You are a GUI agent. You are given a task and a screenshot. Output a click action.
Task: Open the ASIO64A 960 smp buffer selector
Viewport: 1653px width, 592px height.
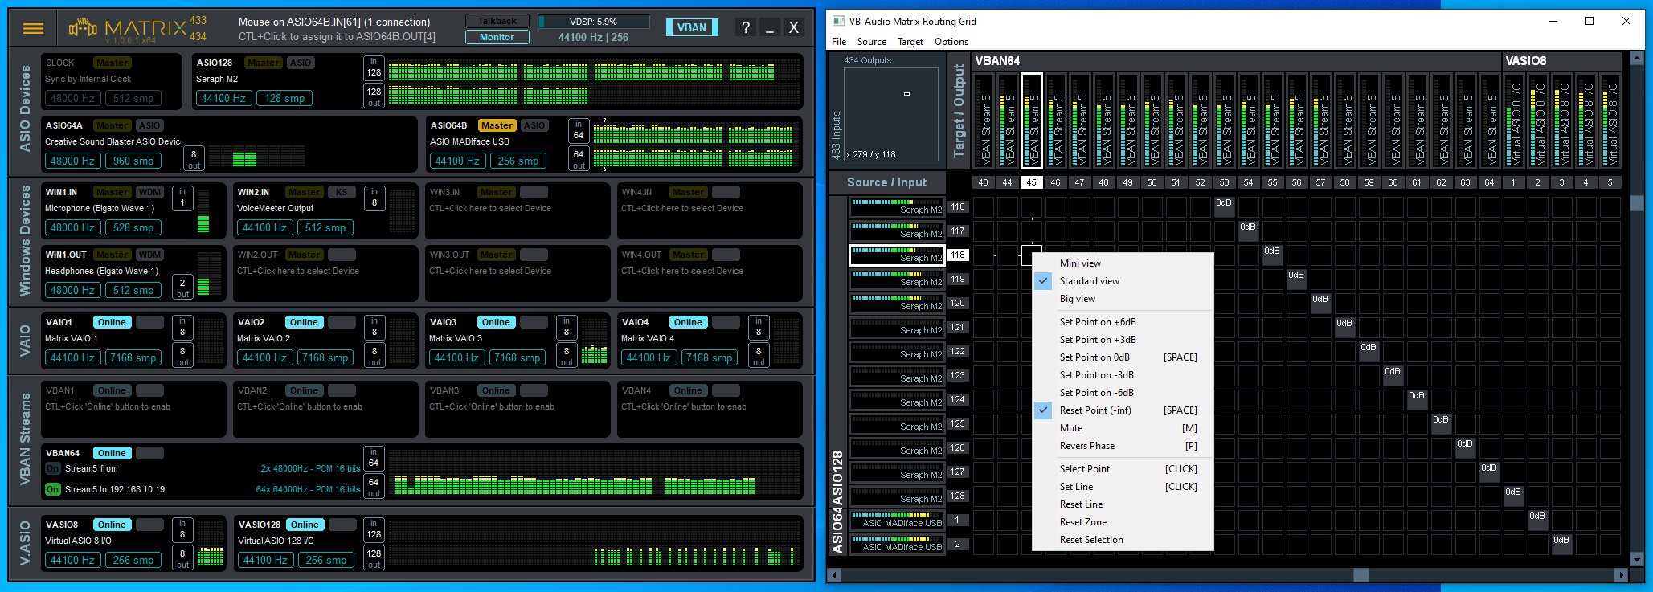[x=133, y=161]
